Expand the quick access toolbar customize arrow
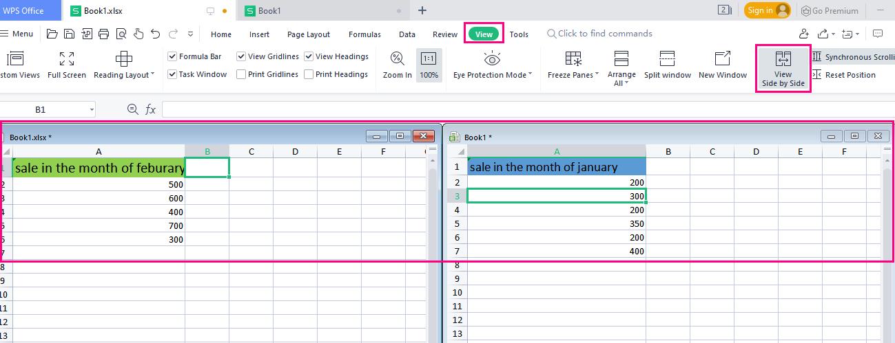The width and height of the screenshot is (895, 343). tap(189, 34)
